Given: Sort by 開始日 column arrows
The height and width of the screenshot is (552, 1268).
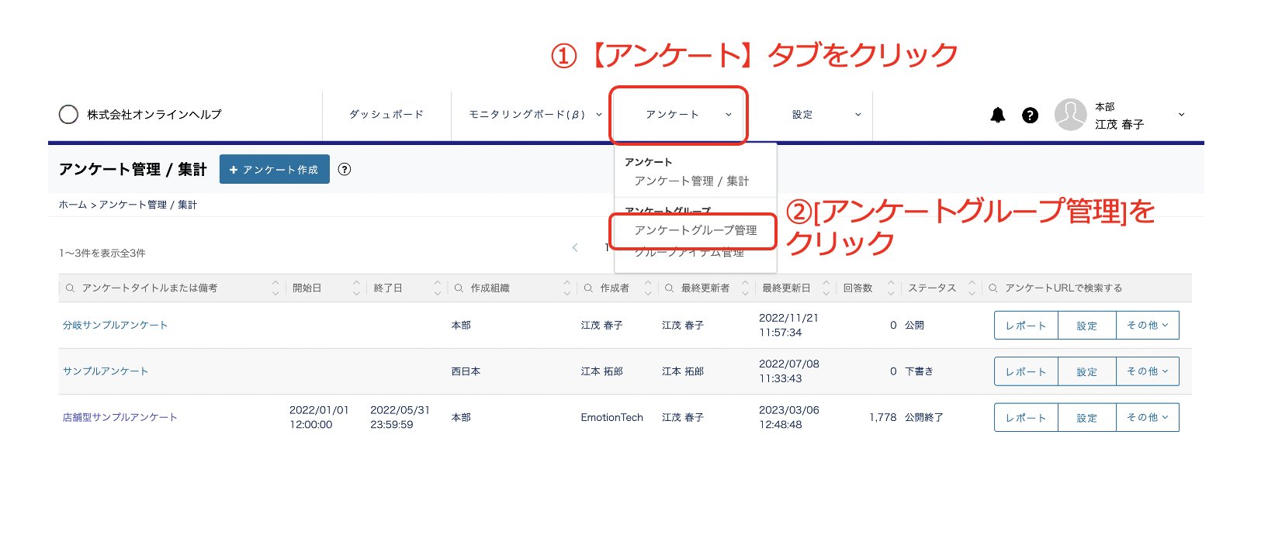Looking at the screenshot, I should [356, 288].
